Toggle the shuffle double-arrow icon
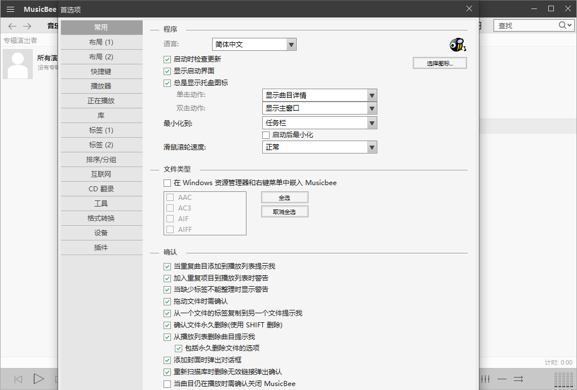 pyautogui.click(x=518, y=379)
